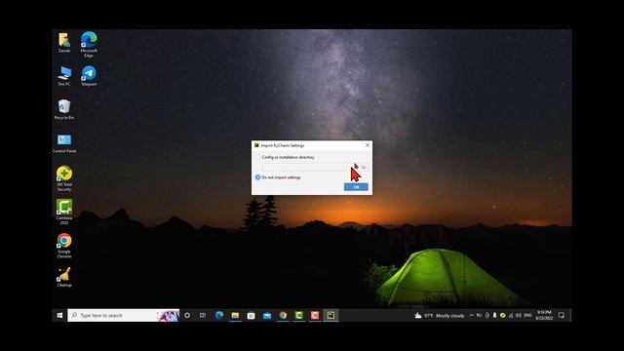Open the clock and date flyout
Screen dimensions: 624x351
coord(544,315)
